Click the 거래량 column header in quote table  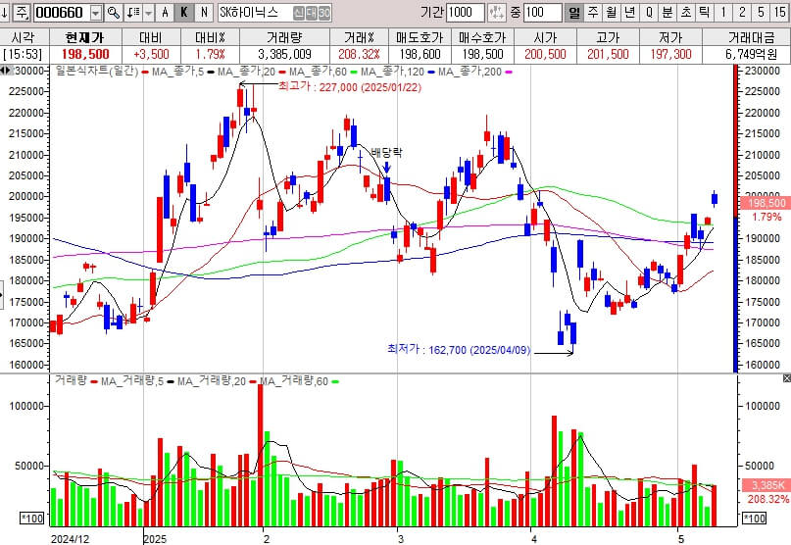point(284,37)
